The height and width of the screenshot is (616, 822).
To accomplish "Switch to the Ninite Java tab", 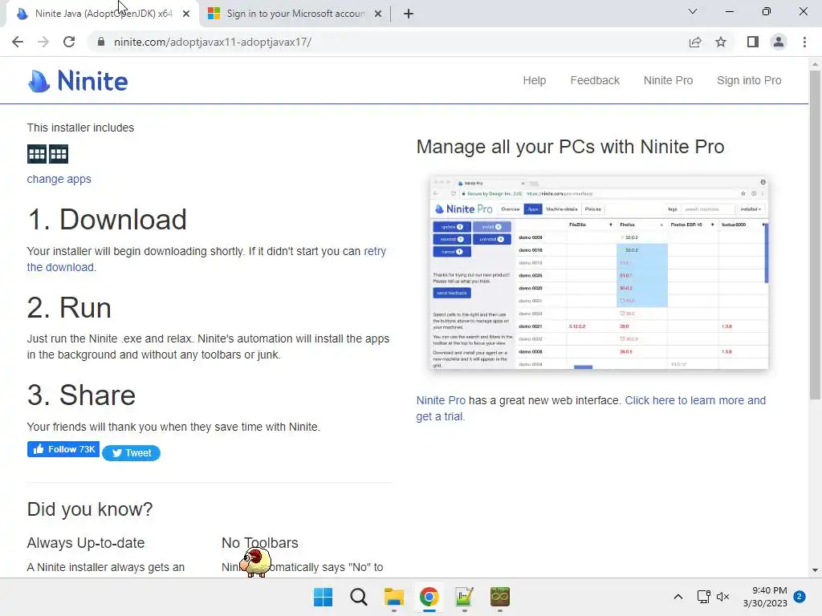I will click(103, 14).
